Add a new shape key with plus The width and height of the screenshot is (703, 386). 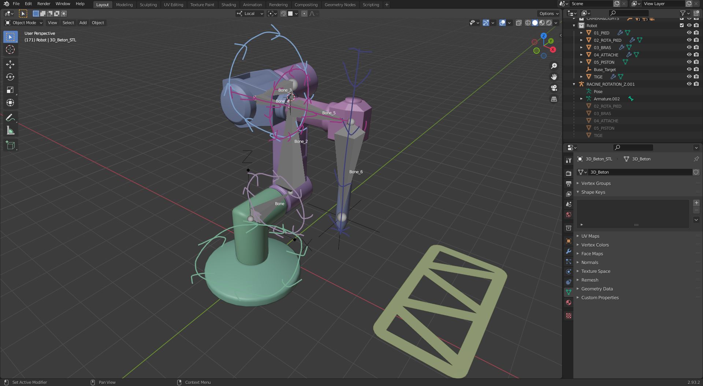click(x=696, y=203)
